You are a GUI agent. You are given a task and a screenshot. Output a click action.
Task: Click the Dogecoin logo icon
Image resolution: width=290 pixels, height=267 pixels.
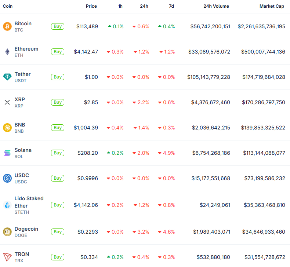[7, 232]
